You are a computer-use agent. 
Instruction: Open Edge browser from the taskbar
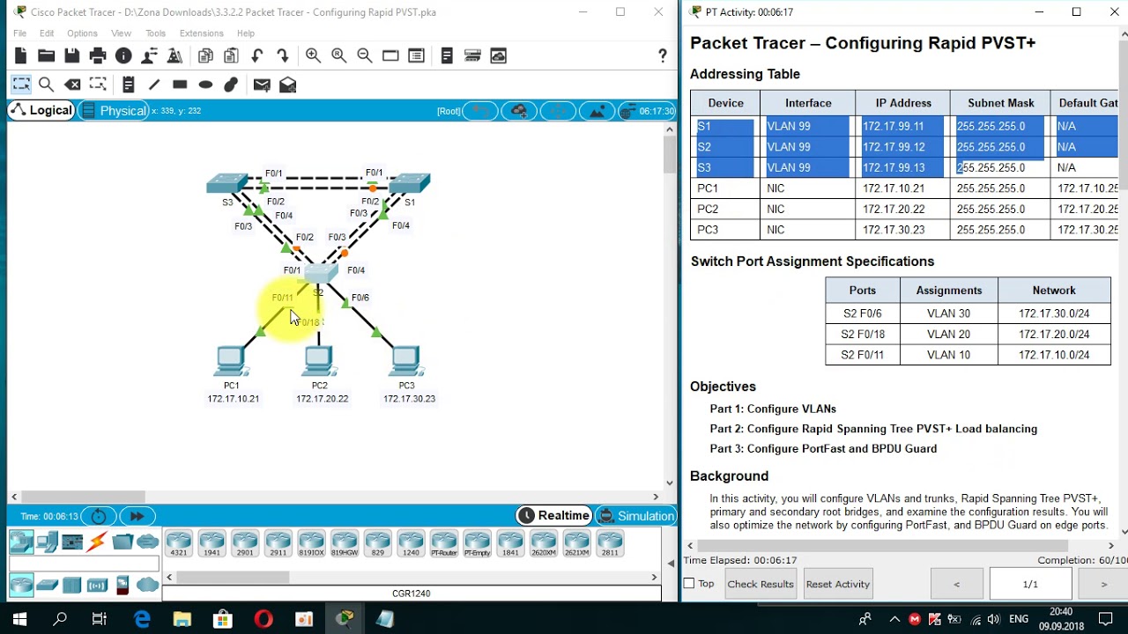click(142, 619)
